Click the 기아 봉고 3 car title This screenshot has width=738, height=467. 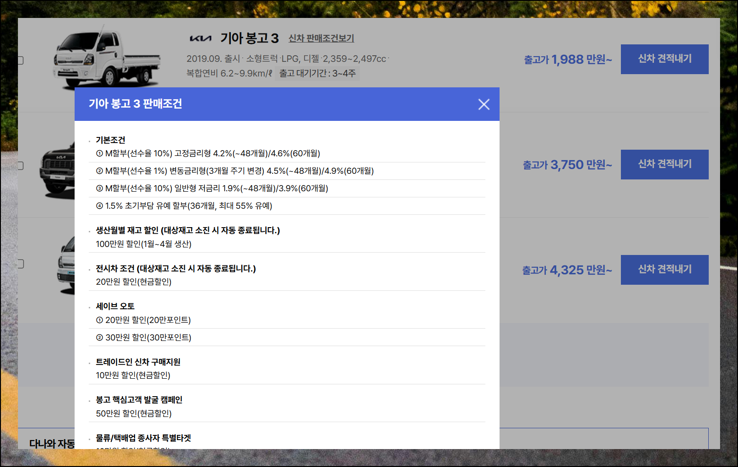click(x=249, y=38)
